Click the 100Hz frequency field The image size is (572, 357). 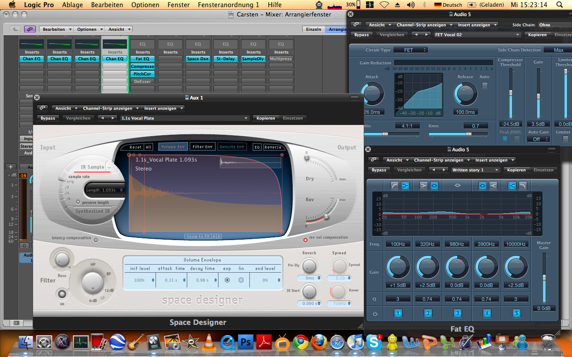(x=398, y=244)
